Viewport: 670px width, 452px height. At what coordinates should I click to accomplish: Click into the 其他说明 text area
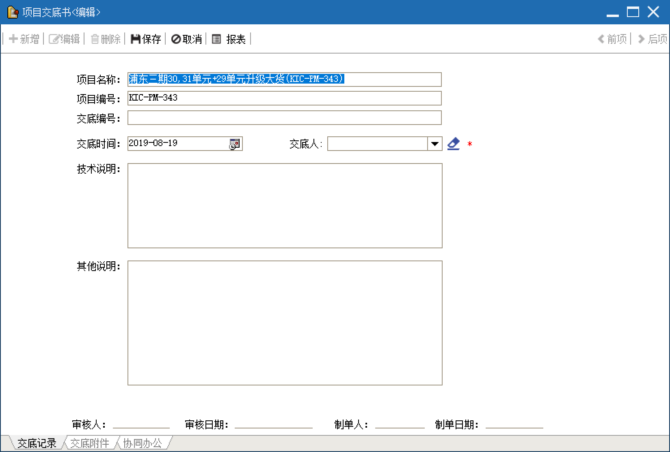pos(285,323)
